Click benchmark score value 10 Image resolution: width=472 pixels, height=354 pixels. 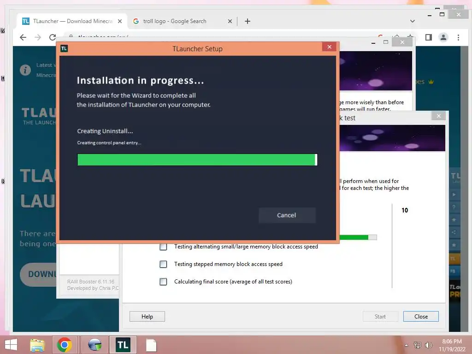tap(405, 210)
